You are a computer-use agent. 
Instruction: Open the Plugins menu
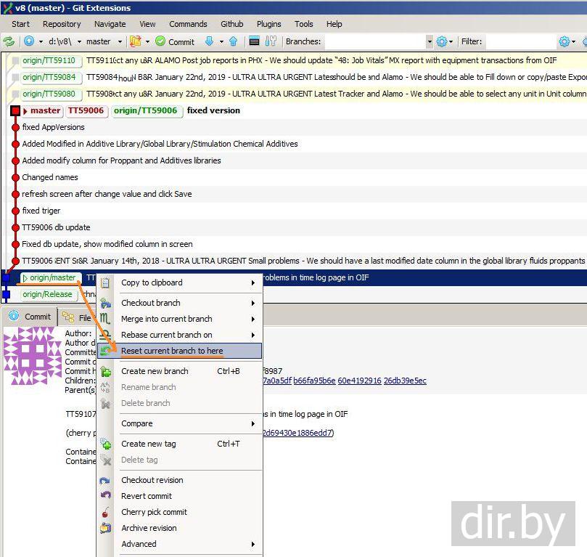tap(268, 24)
